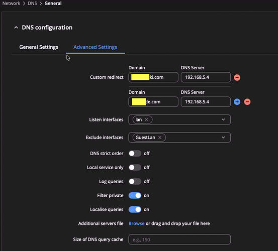Add another custom redirect row
This screenshot has width=278, height=251.
(x=237, y=102)
